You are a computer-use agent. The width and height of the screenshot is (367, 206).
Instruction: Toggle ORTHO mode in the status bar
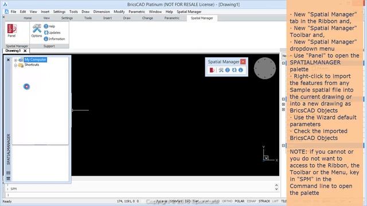[x=227, y=201]
